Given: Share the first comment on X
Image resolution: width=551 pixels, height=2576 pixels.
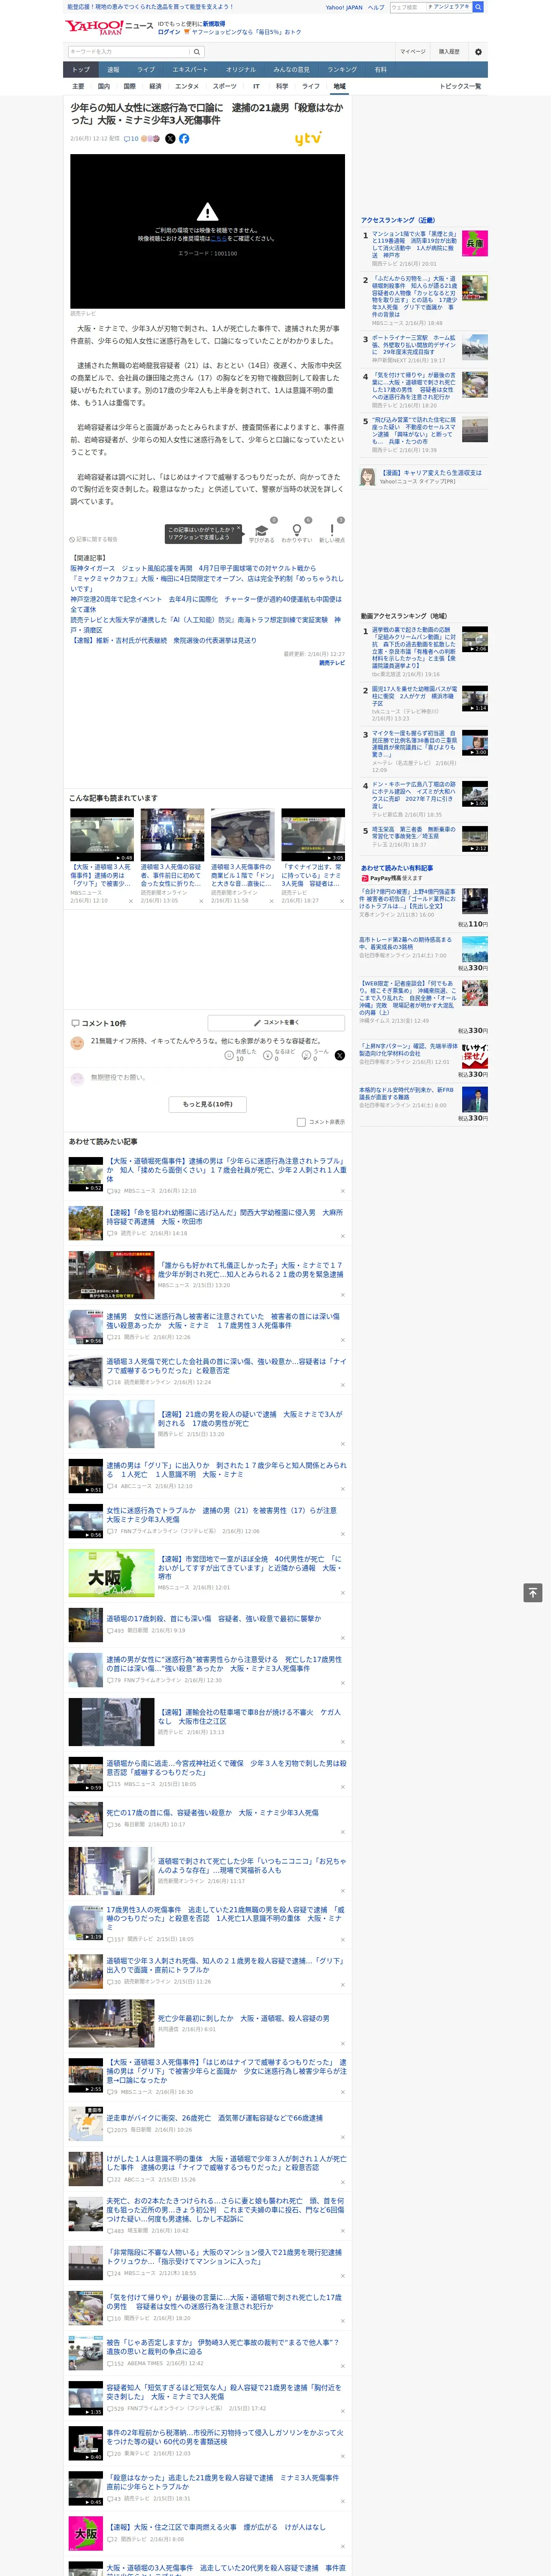Looking at the screenshot, I should click(x=340, y=1055).
